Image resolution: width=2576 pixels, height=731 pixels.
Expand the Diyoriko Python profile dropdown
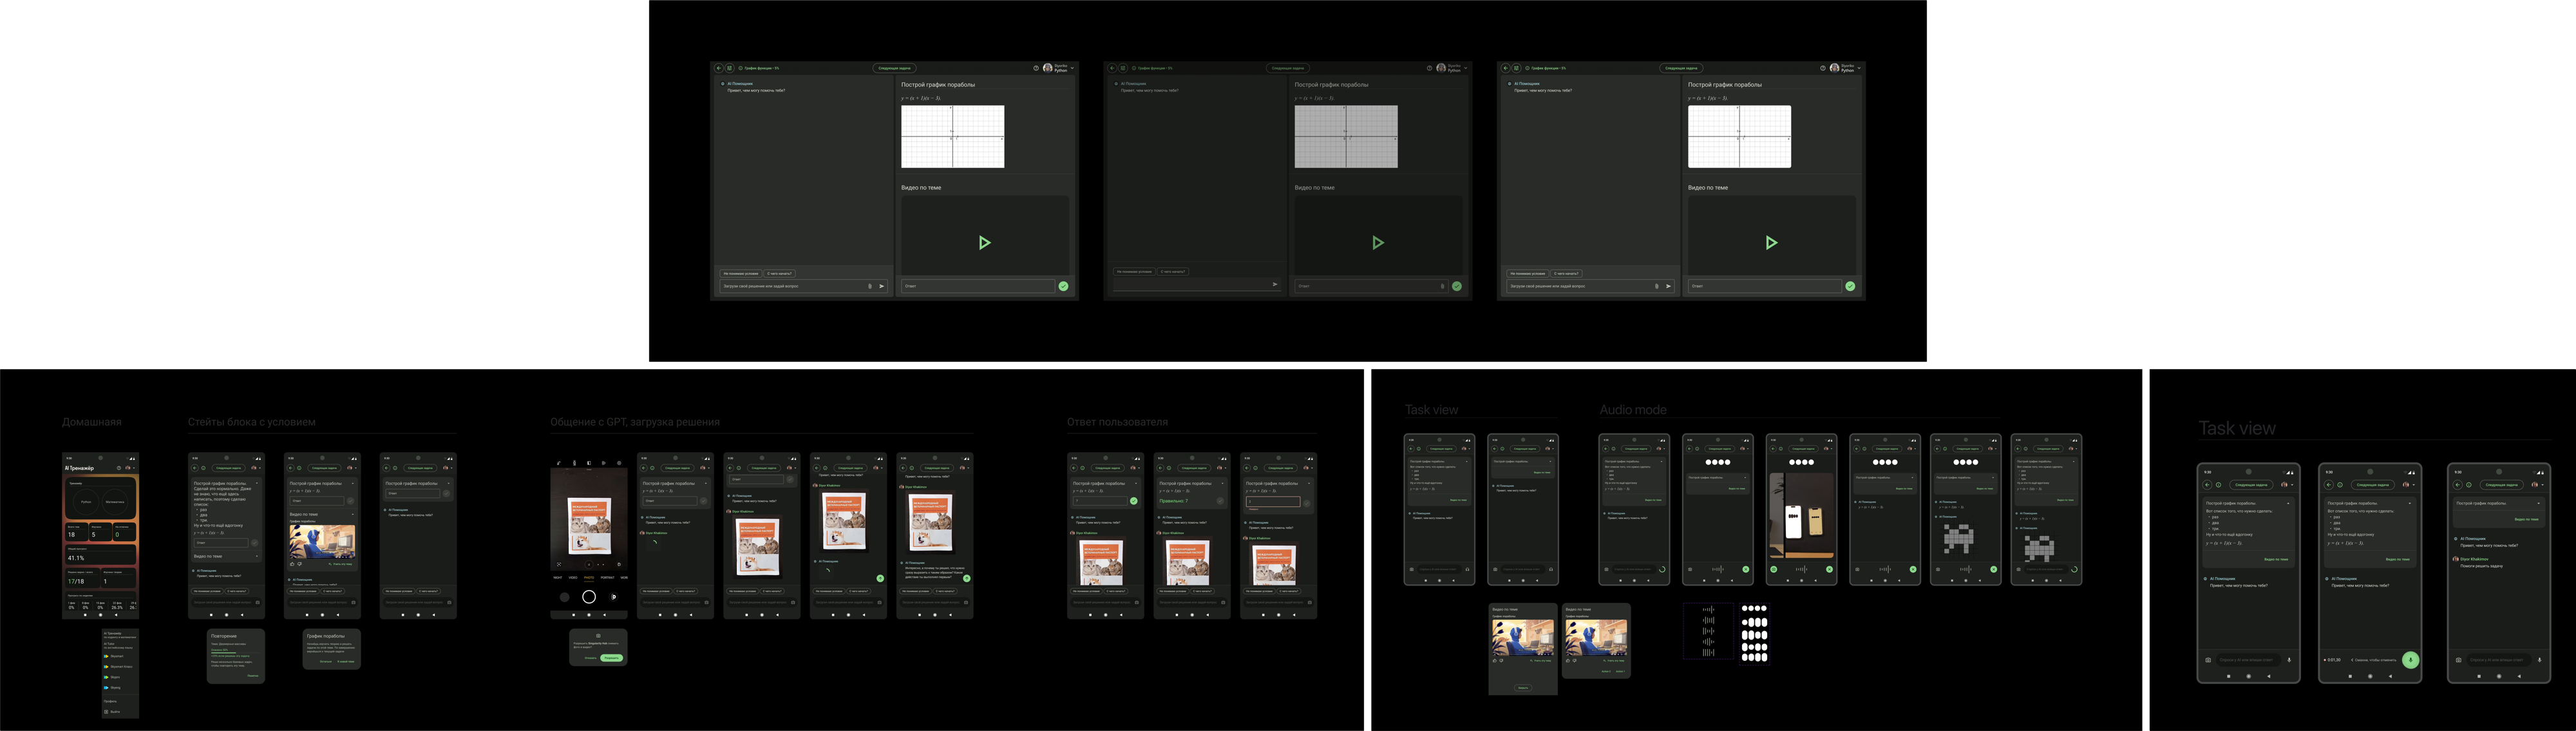point(1064,68)
